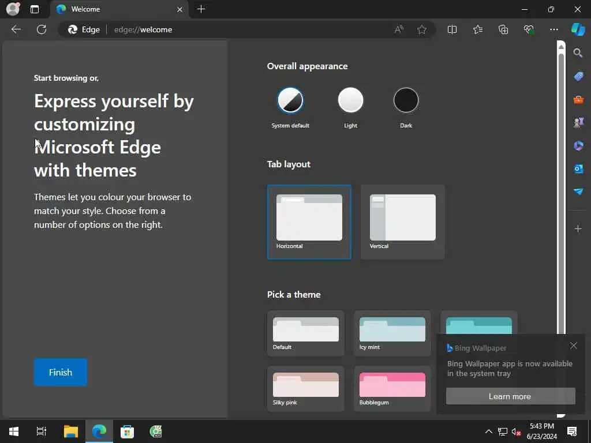The height and width of the screenshot is (443, 591).
Task: Open the Windows Start menu
Action: coord(14,431)
